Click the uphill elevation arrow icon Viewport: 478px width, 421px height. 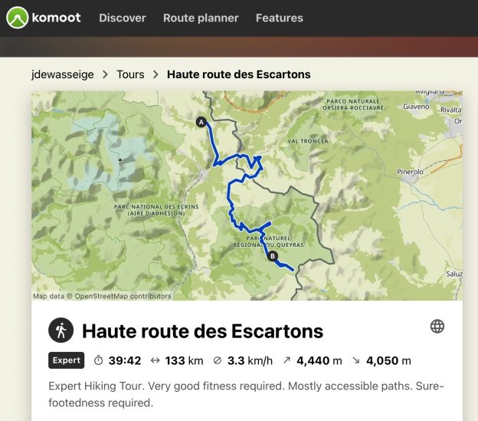coord(286,360)
